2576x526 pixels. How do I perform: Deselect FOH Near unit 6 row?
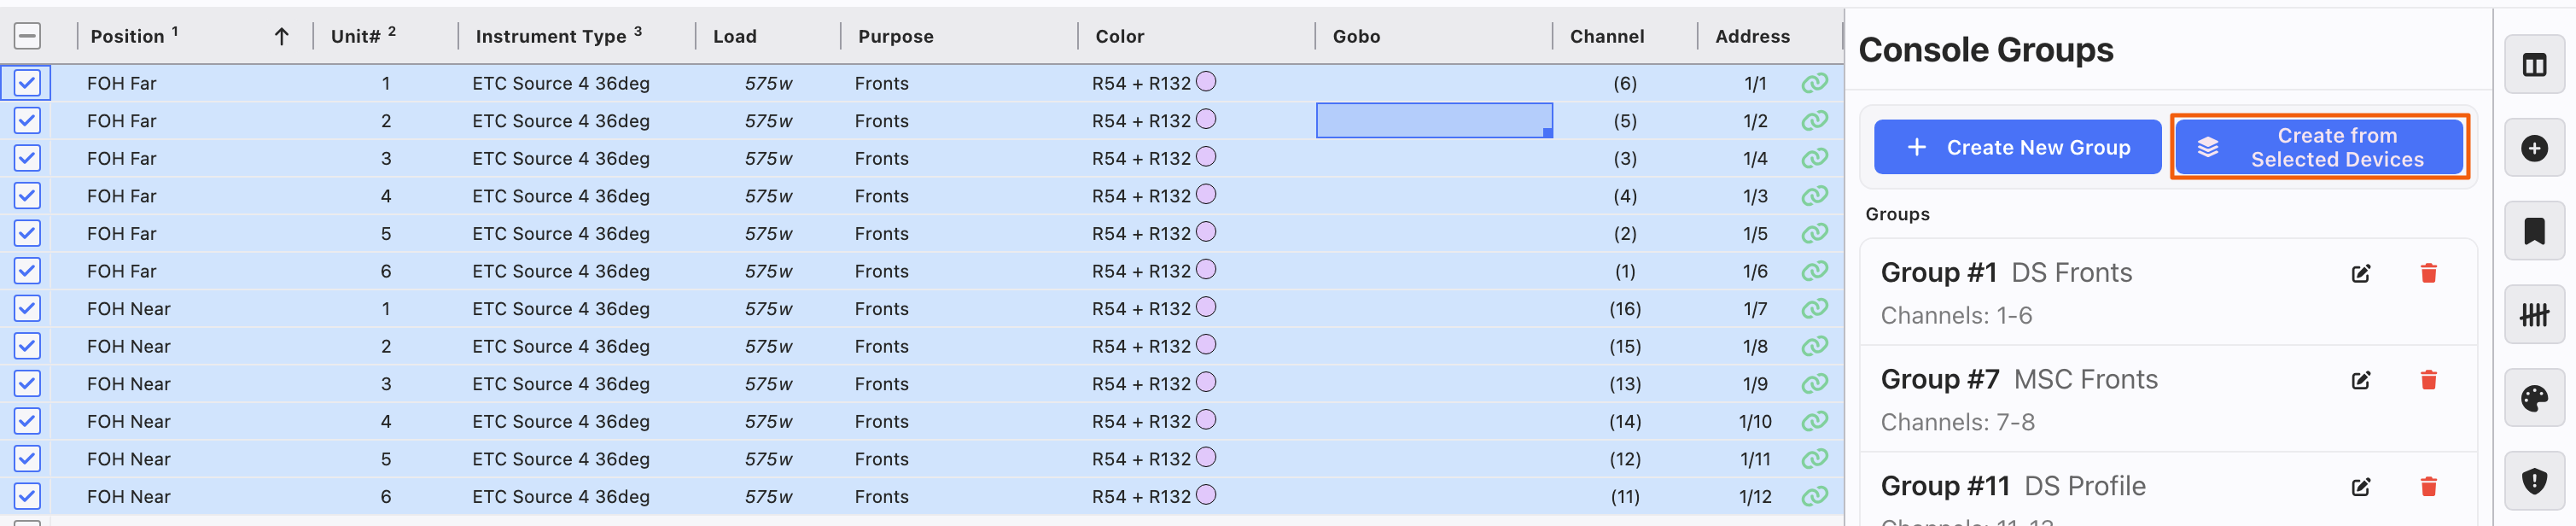pyautogui.click(x=27, y=496)
